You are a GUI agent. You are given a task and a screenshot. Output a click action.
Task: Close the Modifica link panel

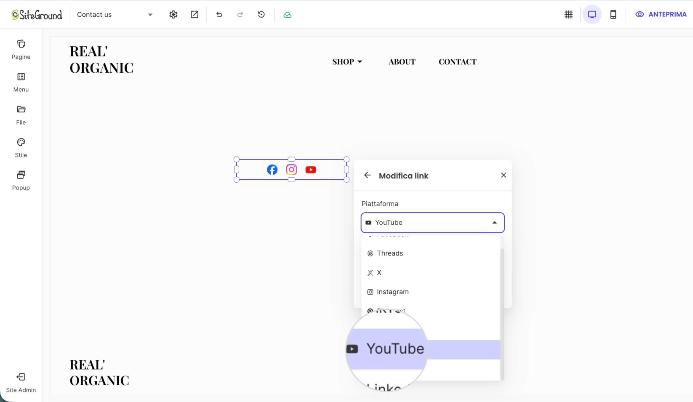pyautogui.click(x=504, y=175)
